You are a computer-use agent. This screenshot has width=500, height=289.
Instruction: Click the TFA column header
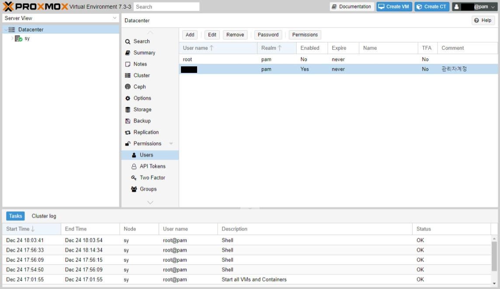(427, 48)
